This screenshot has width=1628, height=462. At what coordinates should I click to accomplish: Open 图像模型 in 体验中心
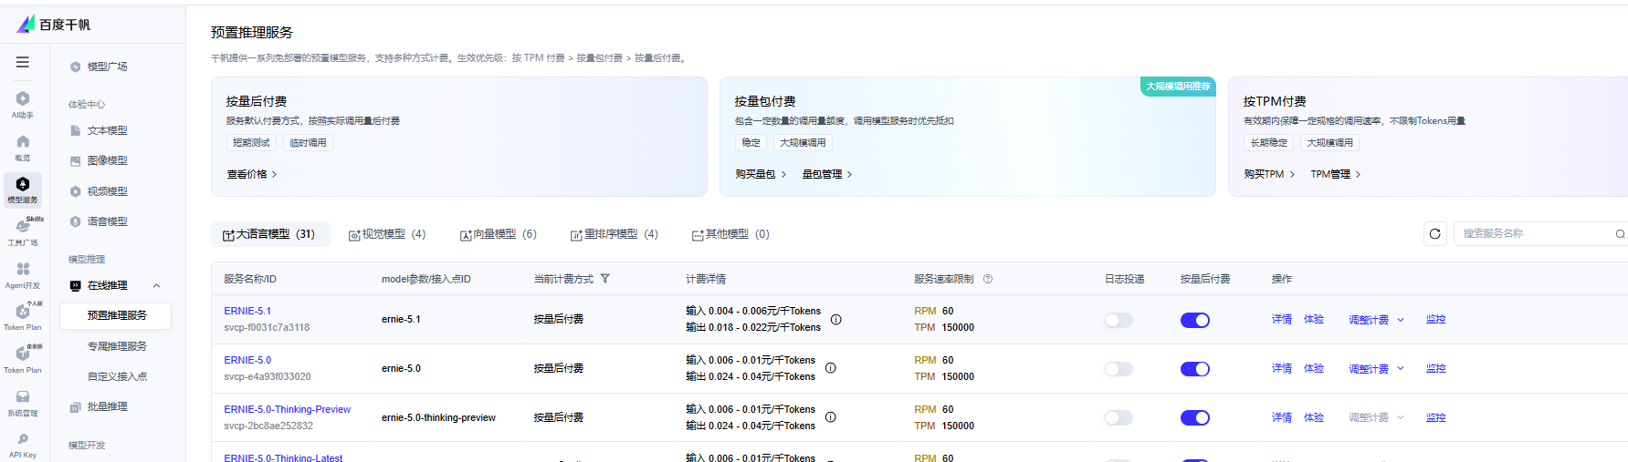(x=99, y=160)
